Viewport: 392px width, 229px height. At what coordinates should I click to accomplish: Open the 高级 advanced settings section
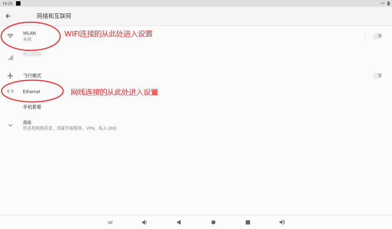coord(69,125)
